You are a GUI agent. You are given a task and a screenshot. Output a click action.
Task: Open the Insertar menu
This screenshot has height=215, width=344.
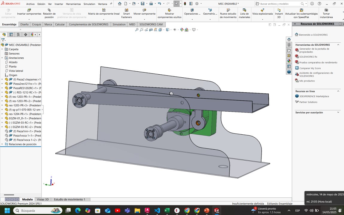59,4
